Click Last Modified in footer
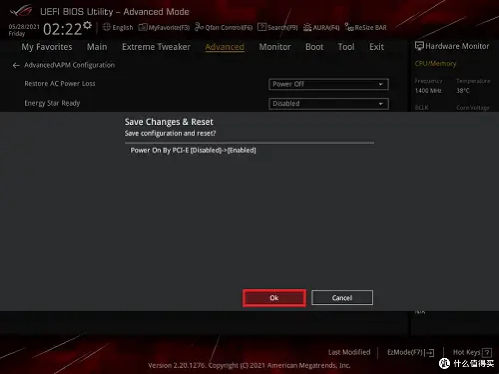Viewport: 499px width, 374px height. (x=349, y=352)
